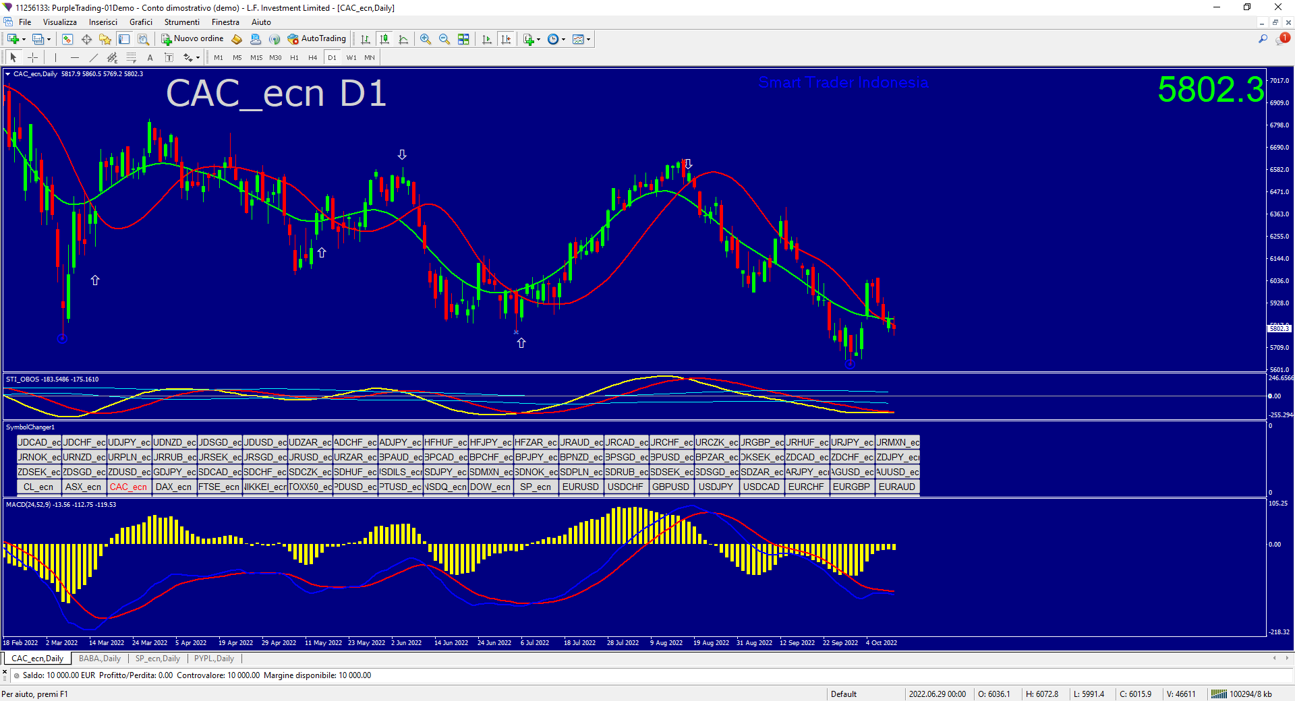
Task: Open the Data Window crosshair icon
Action: click(x=86, y=39)
